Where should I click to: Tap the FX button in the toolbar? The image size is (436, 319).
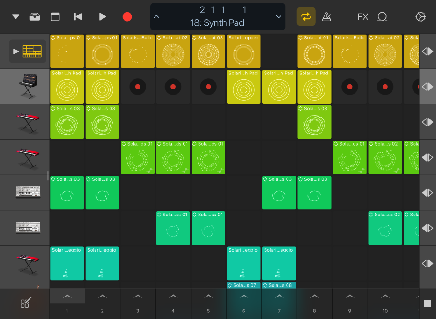click(363, 16)
